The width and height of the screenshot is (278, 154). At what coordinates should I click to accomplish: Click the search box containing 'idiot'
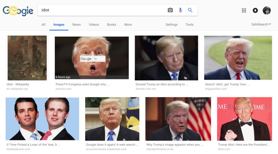(x=103, y=10)
